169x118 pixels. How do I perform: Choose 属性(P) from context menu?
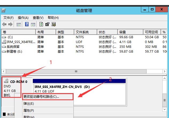click(x=48, y=111)
